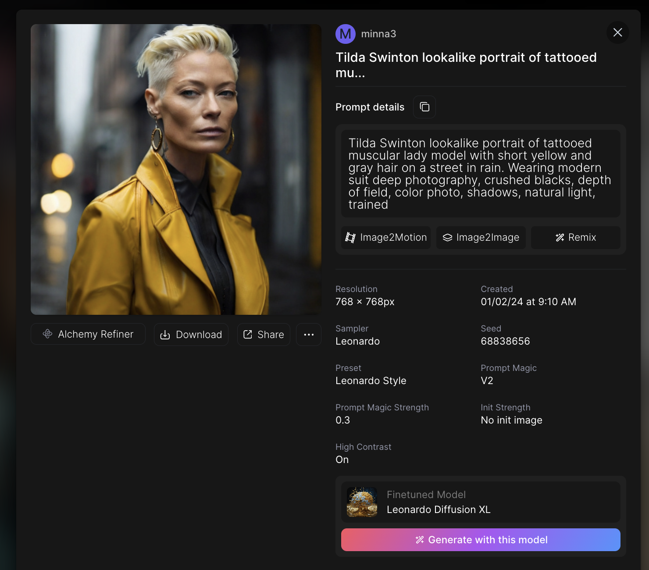649x570 pixels.
Task: Click the Alchemy Refiner button
Action: coord(88,334)
